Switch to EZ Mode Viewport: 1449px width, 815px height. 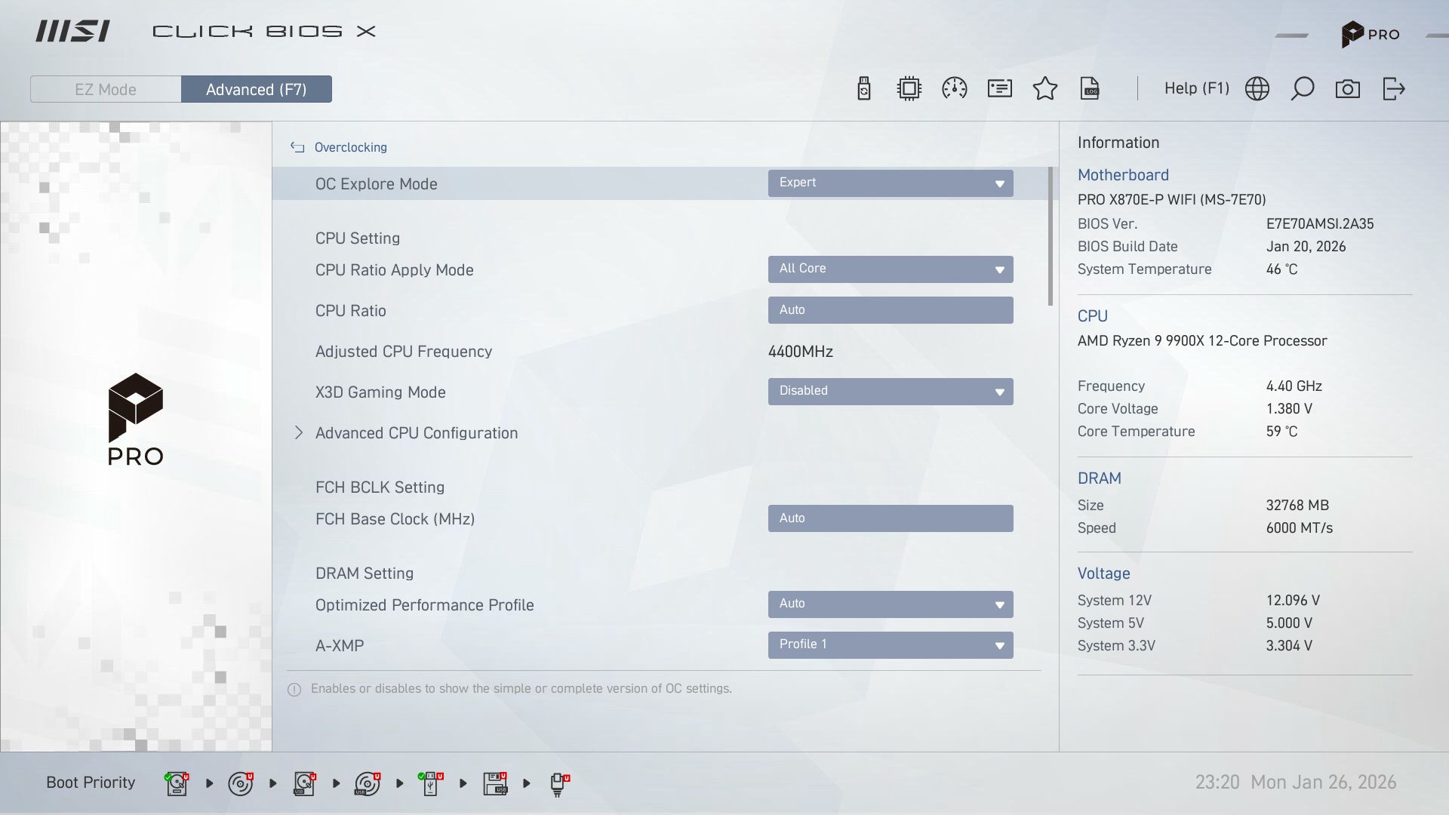pos(106,89)
